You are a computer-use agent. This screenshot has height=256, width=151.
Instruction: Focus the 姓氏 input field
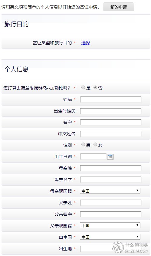pos(111,99)
